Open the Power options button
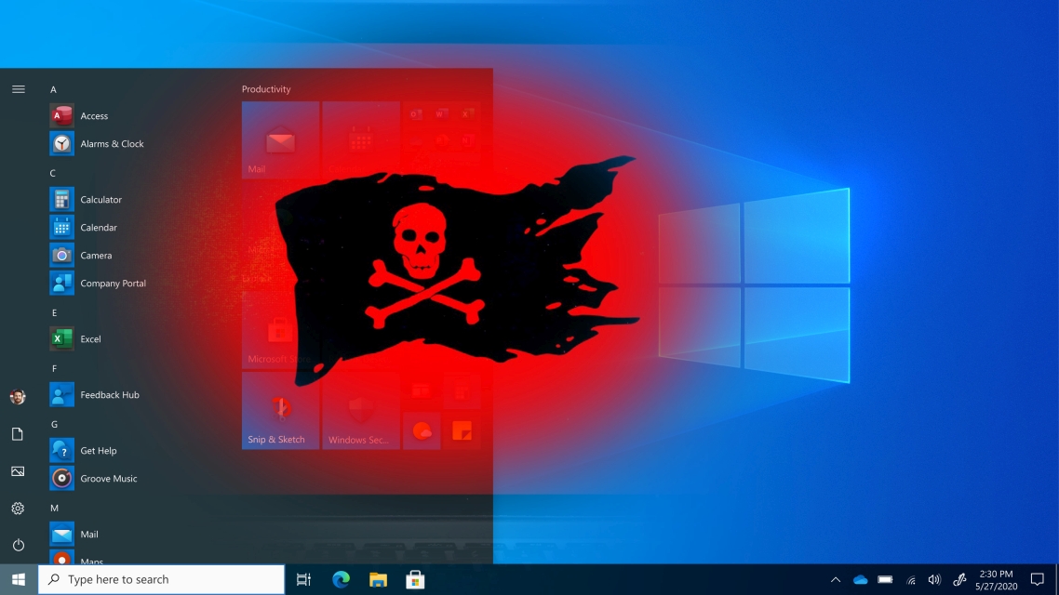Screen dimensions: 1059x595 coord(18,545)
